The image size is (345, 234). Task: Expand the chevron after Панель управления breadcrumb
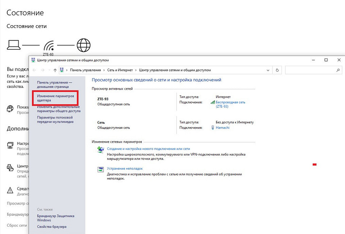[103, 70]
